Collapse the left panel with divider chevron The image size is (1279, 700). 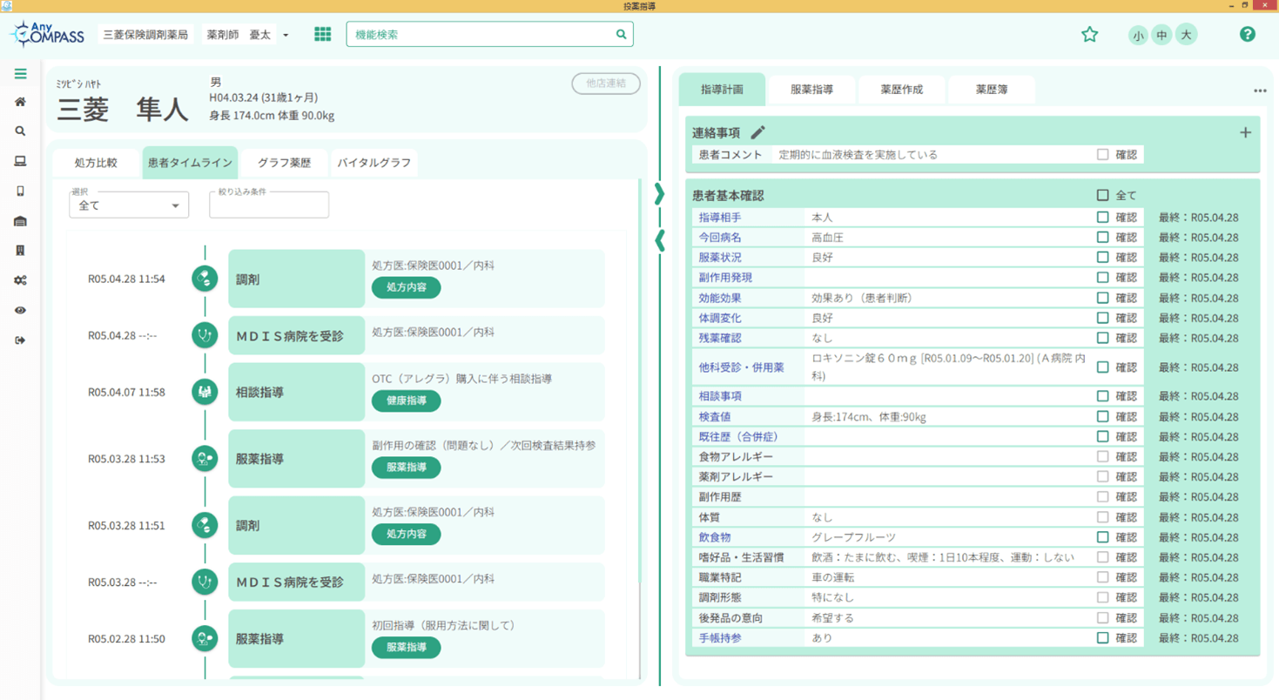(659, 239)
